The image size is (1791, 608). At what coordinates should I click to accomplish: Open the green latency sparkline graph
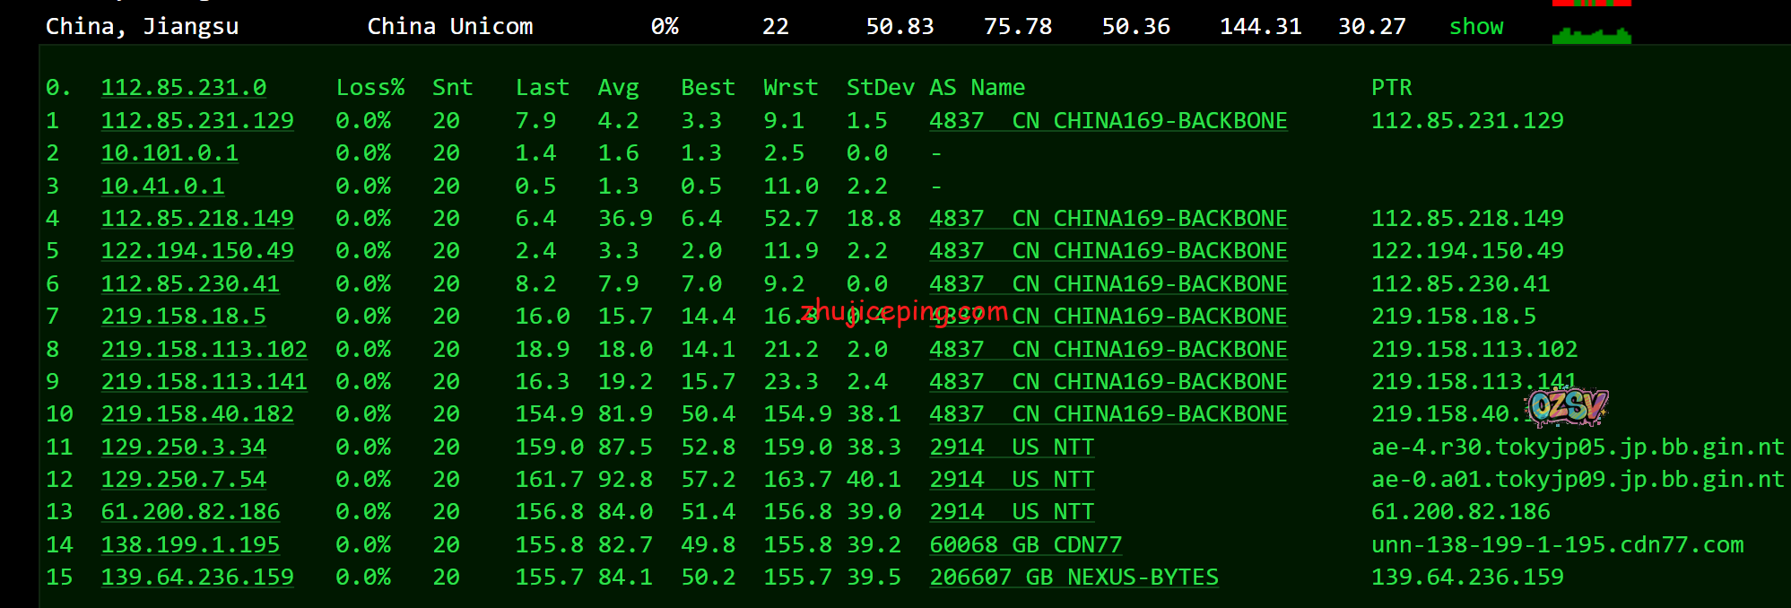tap(1591, 36)
